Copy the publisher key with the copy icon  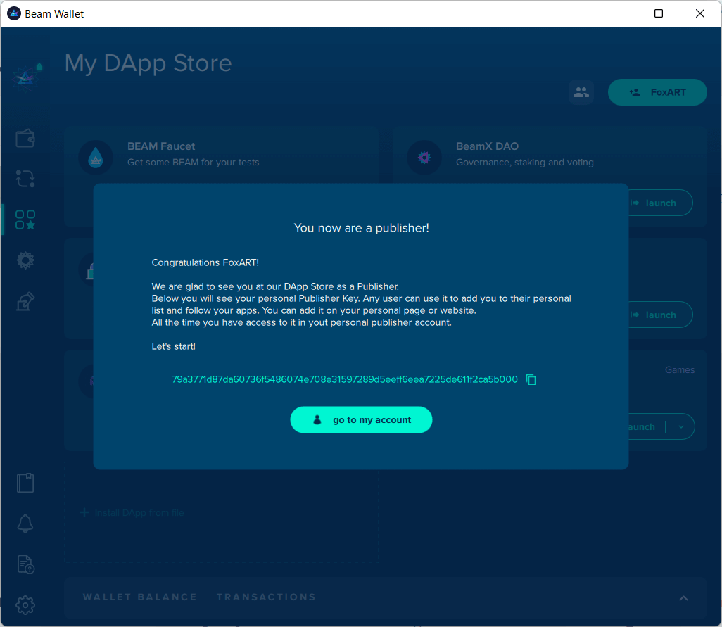(531, 379)
